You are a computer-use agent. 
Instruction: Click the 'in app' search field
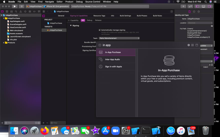(x=144, y=45)
